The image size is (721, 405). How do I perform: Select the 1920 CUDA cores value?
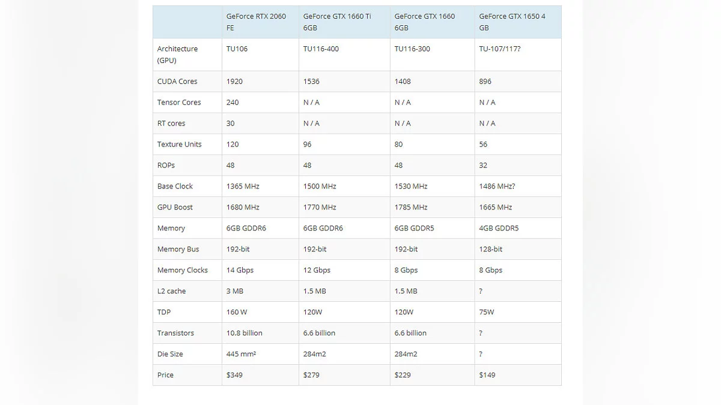(234, 82)
